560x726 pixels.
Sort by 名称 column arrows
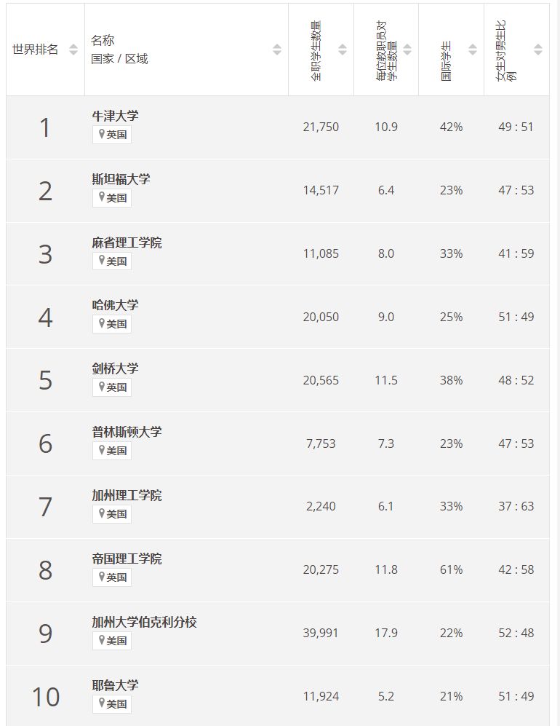tap(277, 50)
